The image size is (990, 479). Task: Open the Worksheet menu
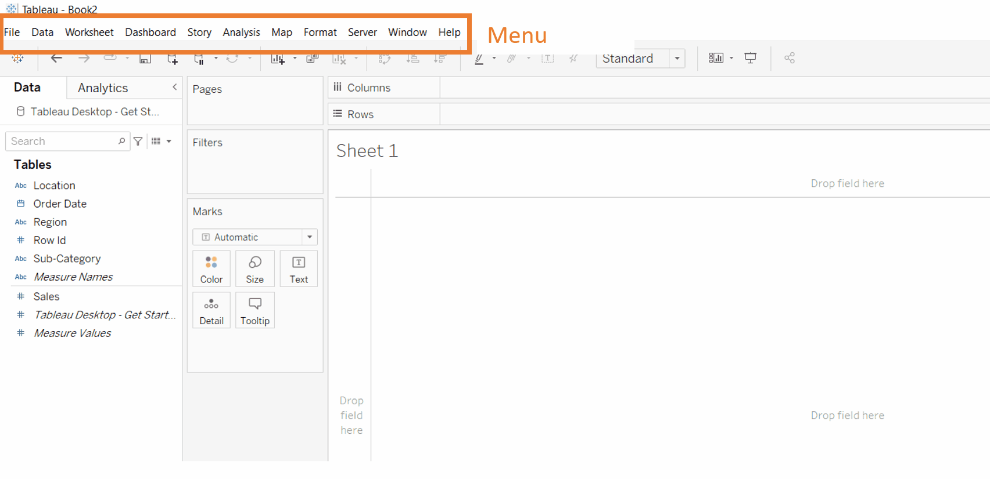89,32
